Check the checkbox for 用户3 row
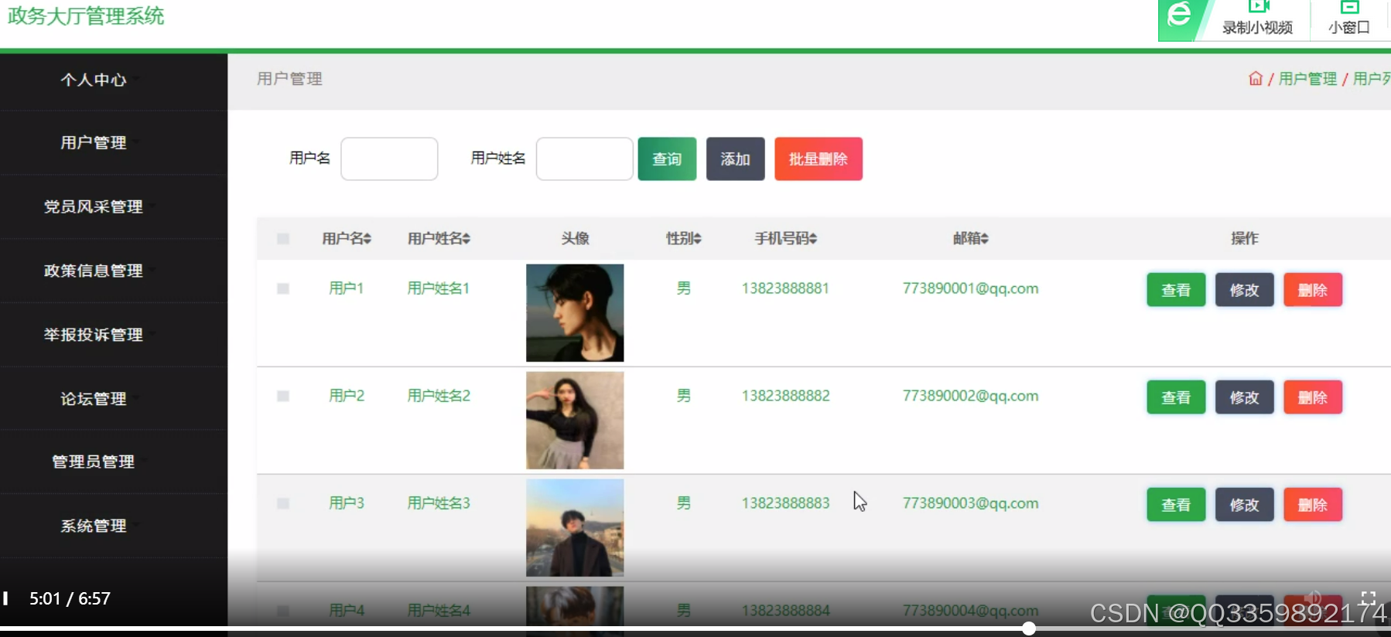This screenshot has width=1391, height=637. (x=283, y=503)
